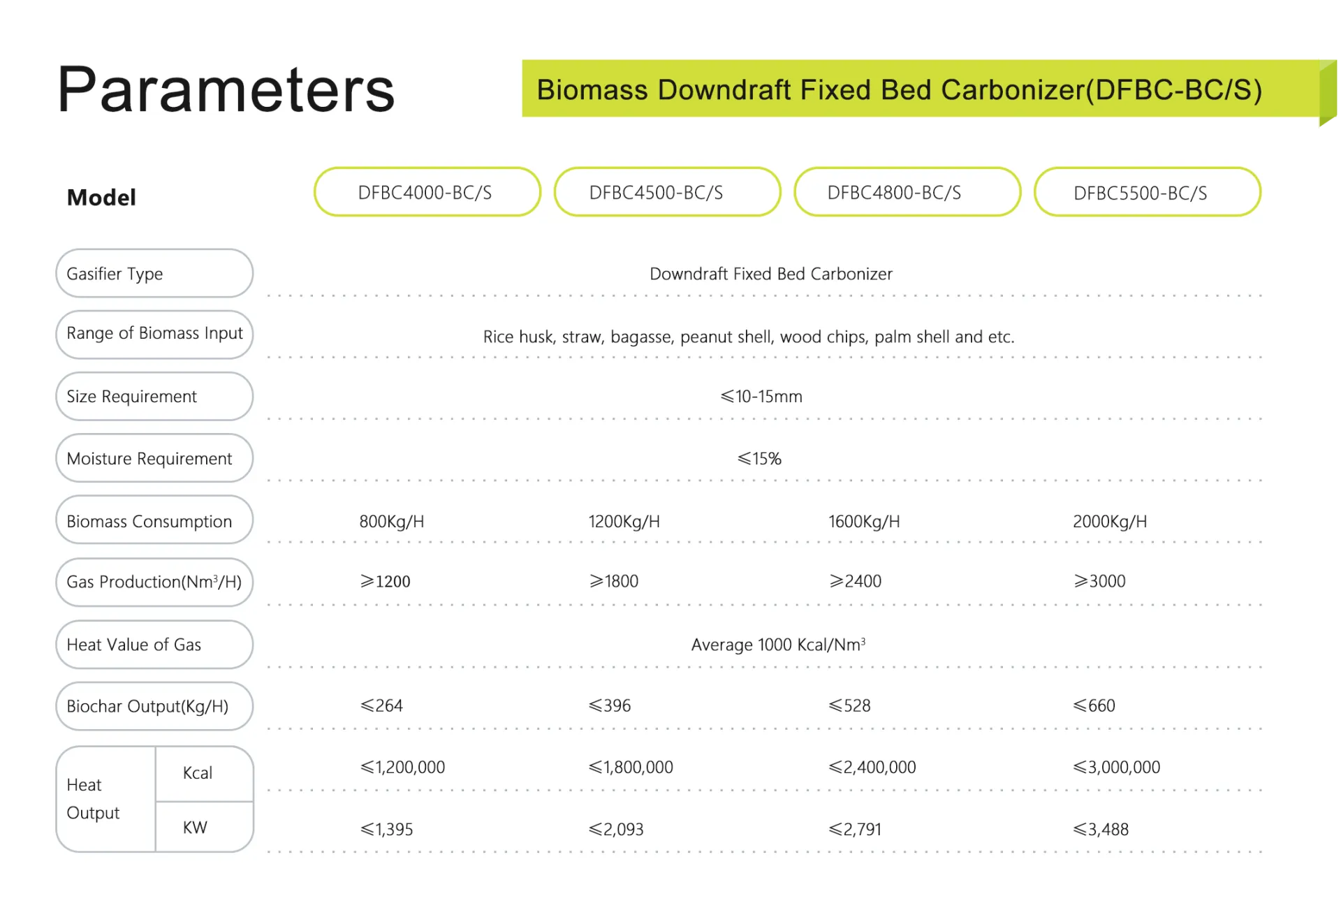Pick the DFBC5500-BC/S model pill
Image resolution: width=1341 pixels, height=917 pixels.
(x=1147, y=192)
